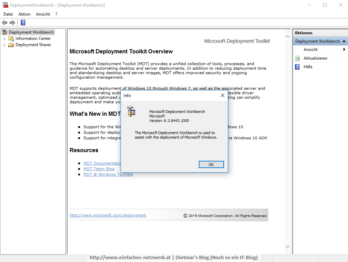Open the Aktion menu
Screen dimensions: 348x262
coord(25,14)
